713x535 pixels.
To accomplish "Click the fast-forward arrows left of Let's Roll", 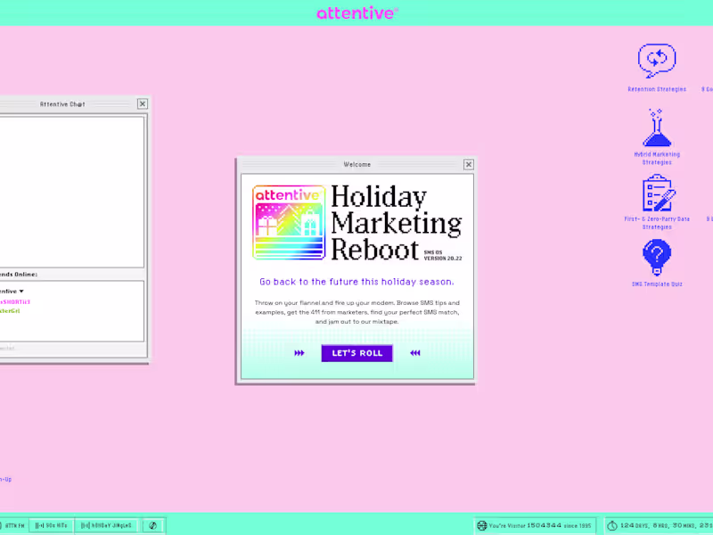I will click(x=299, y=353).
